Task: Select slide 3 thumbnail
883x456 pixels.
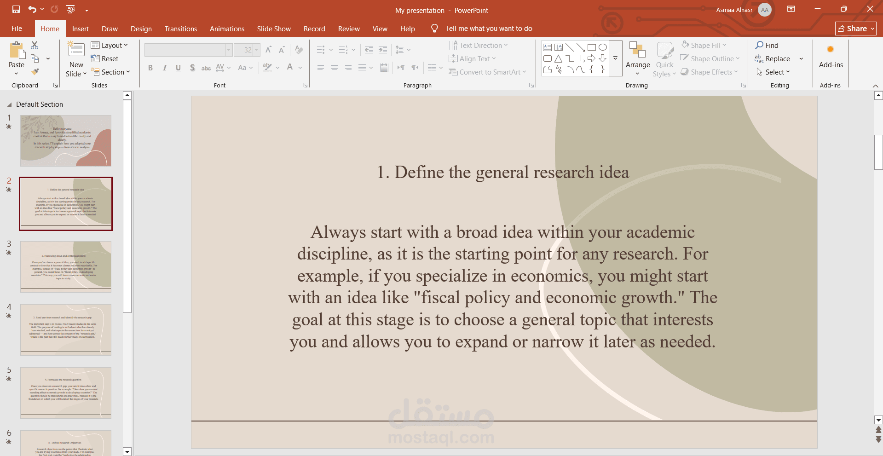Action: click(66, 266)
